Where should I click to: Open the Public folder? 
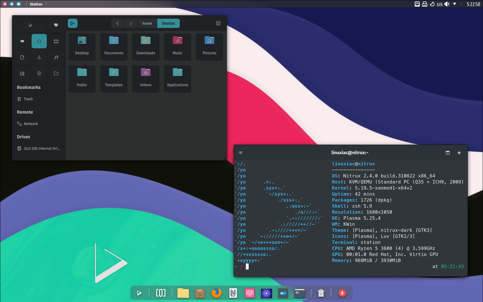82,79
